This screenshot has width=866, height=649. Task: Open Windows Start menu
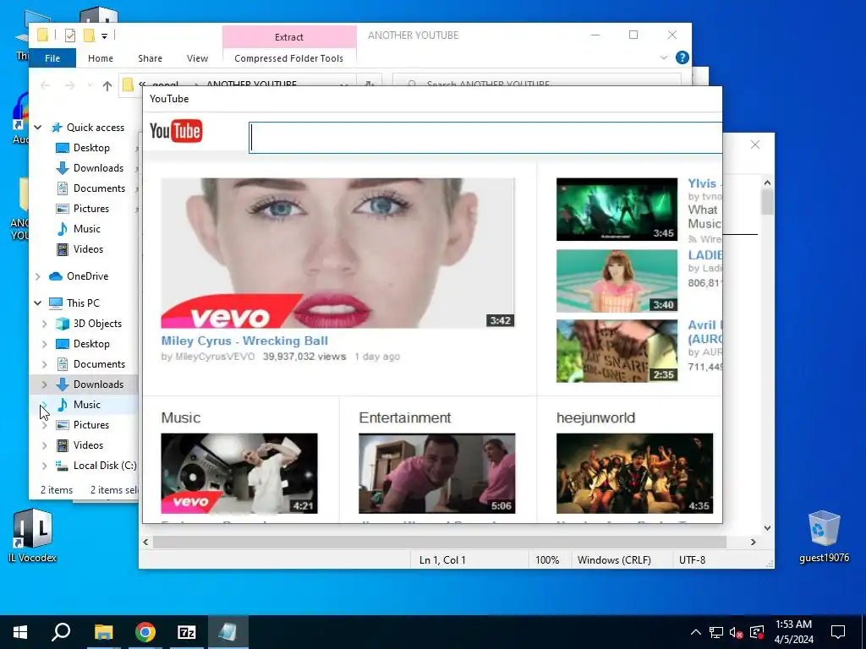point(20,632)
